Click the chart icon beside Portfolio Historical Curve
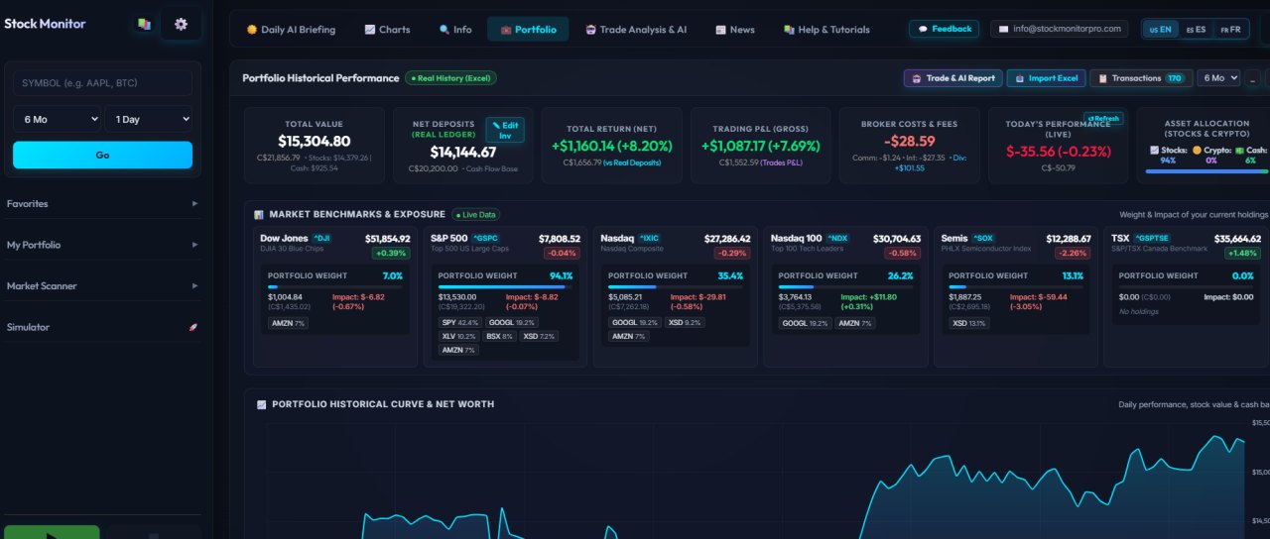 [262, 404]
